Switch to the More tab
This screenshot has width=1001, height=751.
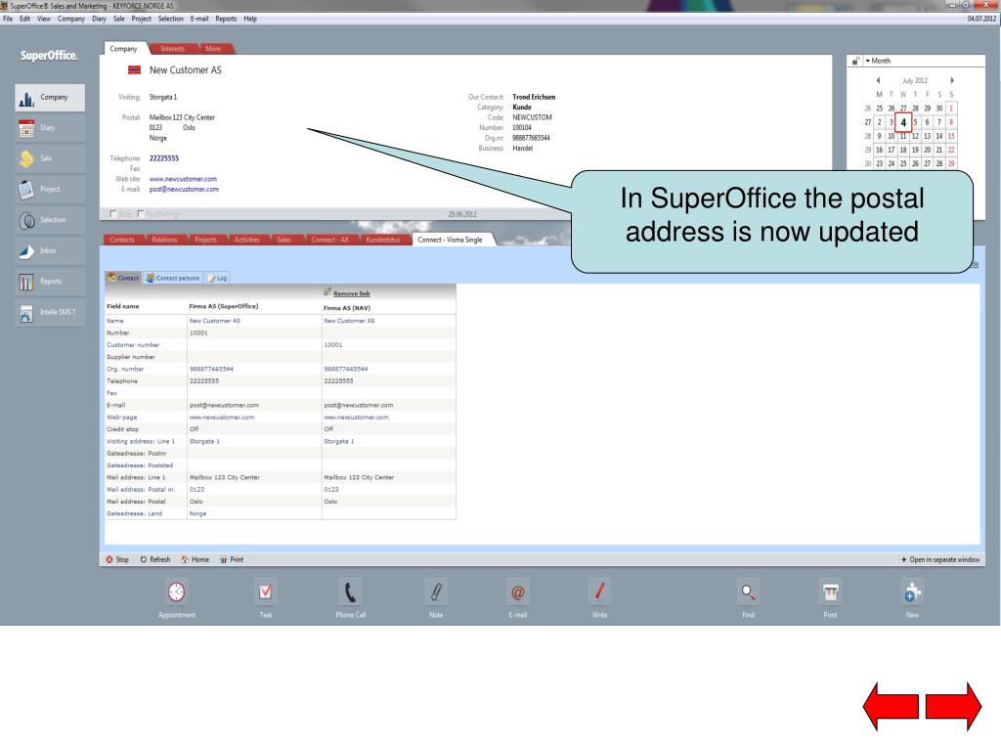click(214, 49)
